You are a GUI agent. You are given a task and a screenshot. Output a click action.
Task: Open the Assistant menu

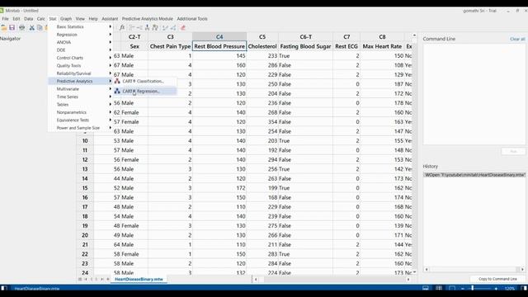[110, 19]
